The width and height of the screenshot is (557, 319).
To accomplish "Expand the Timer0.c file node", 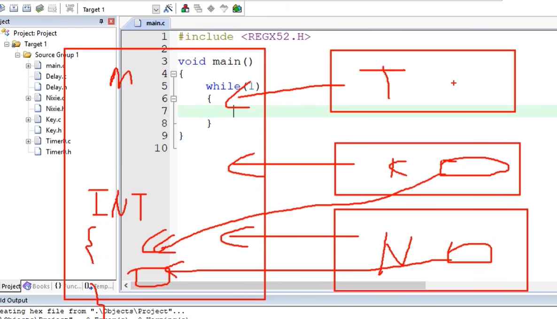I will [x=29, y=141].
